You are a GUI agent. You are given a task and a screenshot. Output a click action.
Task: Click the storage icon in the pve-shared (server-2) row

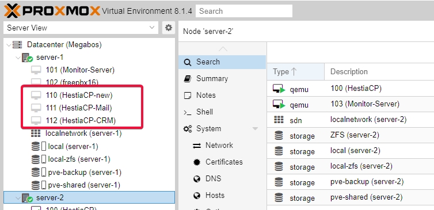coord(279,197)
